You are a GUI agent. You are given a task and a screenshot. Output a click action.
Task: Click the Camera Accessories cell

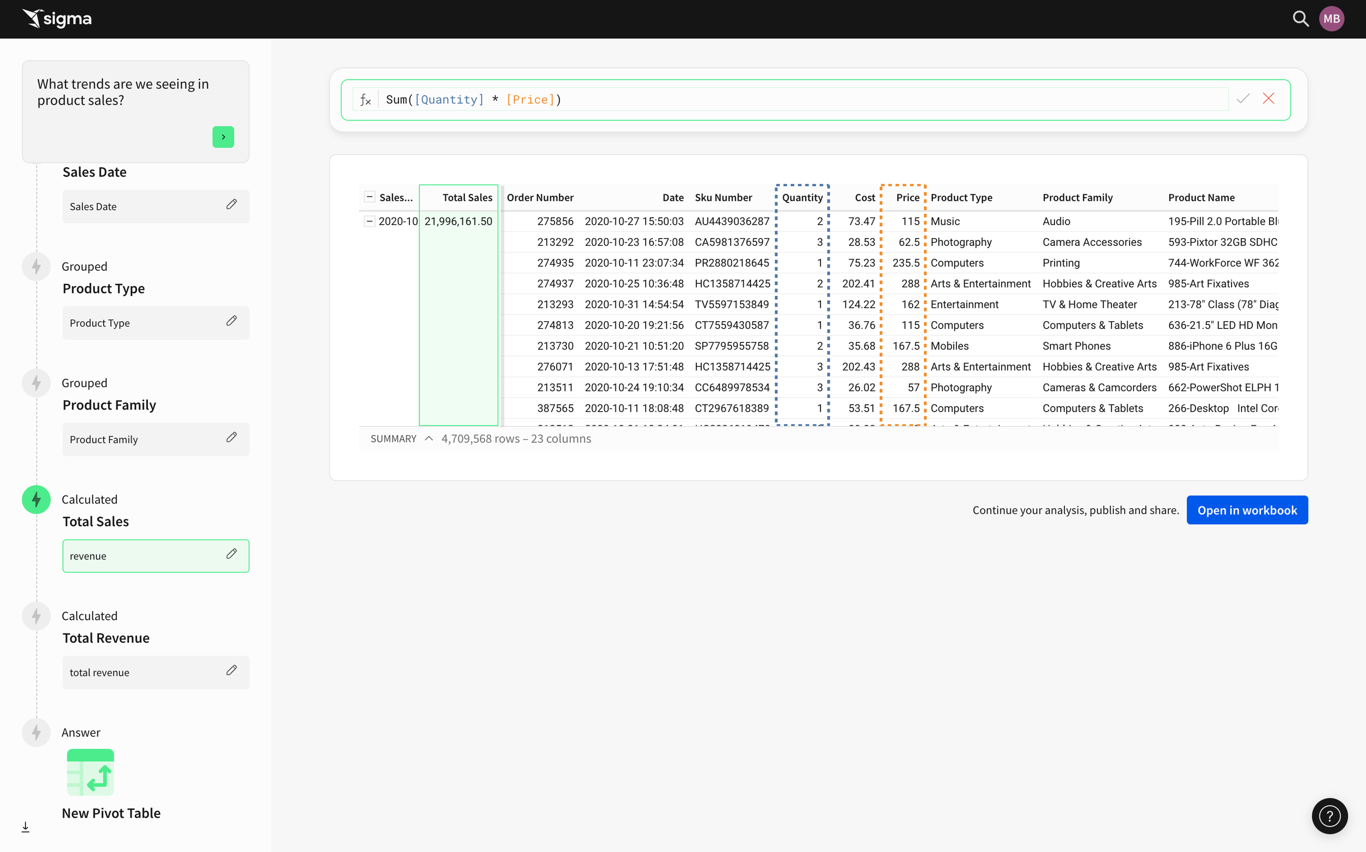coord(1092,242)
